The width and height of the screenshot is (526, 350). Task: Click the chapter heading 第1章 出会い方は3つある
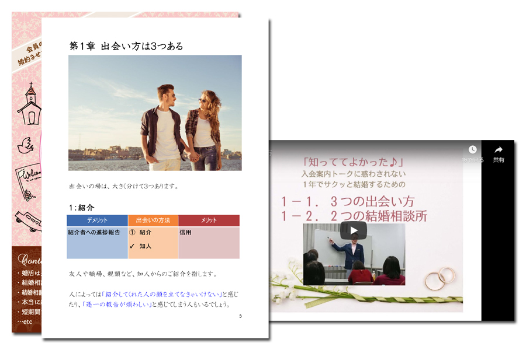click(x=126, y=46)
